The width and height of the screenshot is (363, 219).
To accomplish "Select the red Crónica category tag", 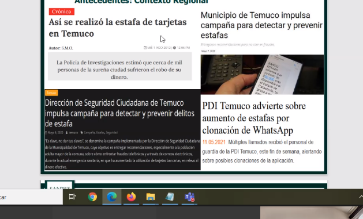I will (x=62, y=11).
